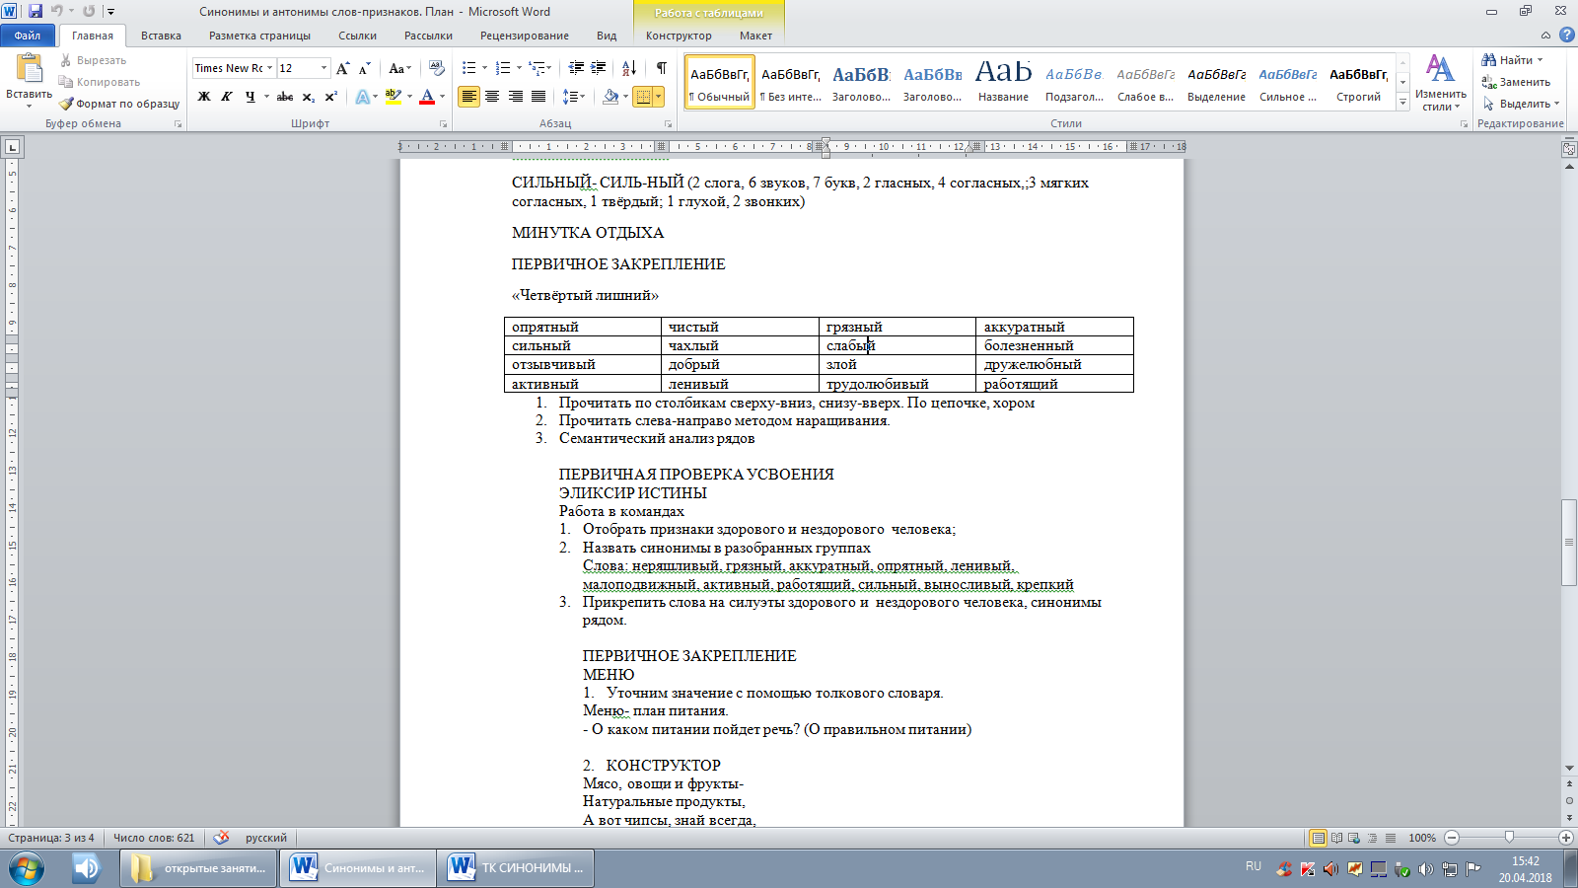Open the font size dropdown
This screenshot has height=888, width=1578.
click(x=323, y=68)
